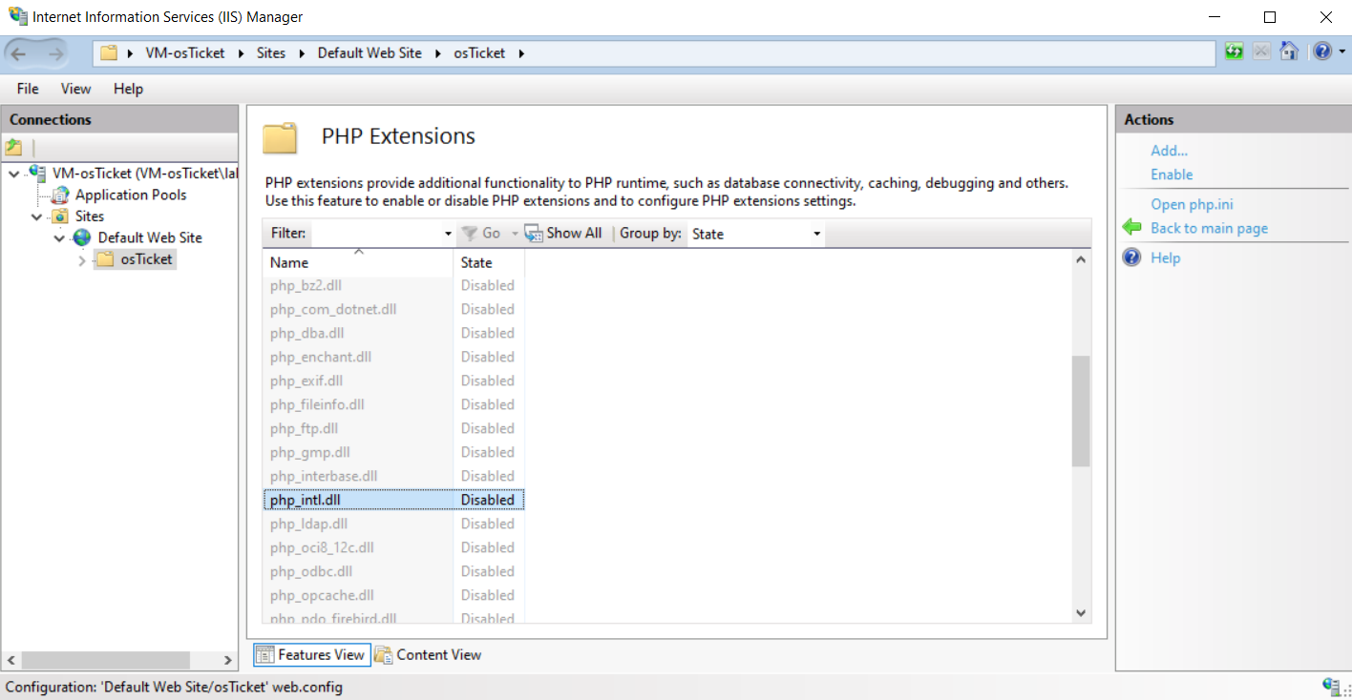This screenshot has width=1352, height=700.
Task: Click the IIS Manager title bar icon
Action: pyautogui.click(x=17, y=16)
